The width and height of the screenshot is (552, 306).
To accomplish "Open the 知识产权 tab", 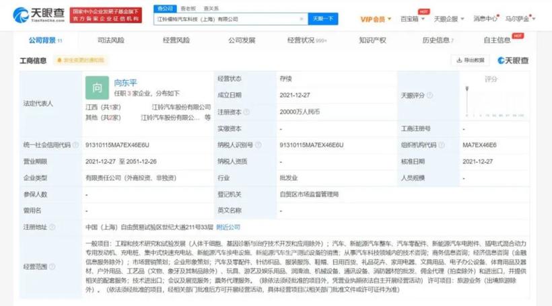I will pyautogui.click(x=372, y=40).
